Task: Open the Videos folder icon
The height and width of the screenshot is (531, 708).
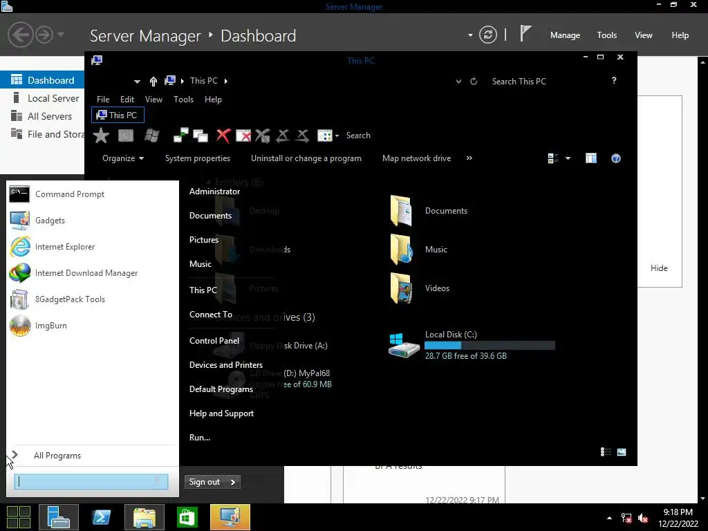Action: pos(401,288)
